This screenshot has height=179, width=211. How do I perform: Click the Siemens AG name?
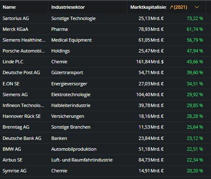coord(15,94)
